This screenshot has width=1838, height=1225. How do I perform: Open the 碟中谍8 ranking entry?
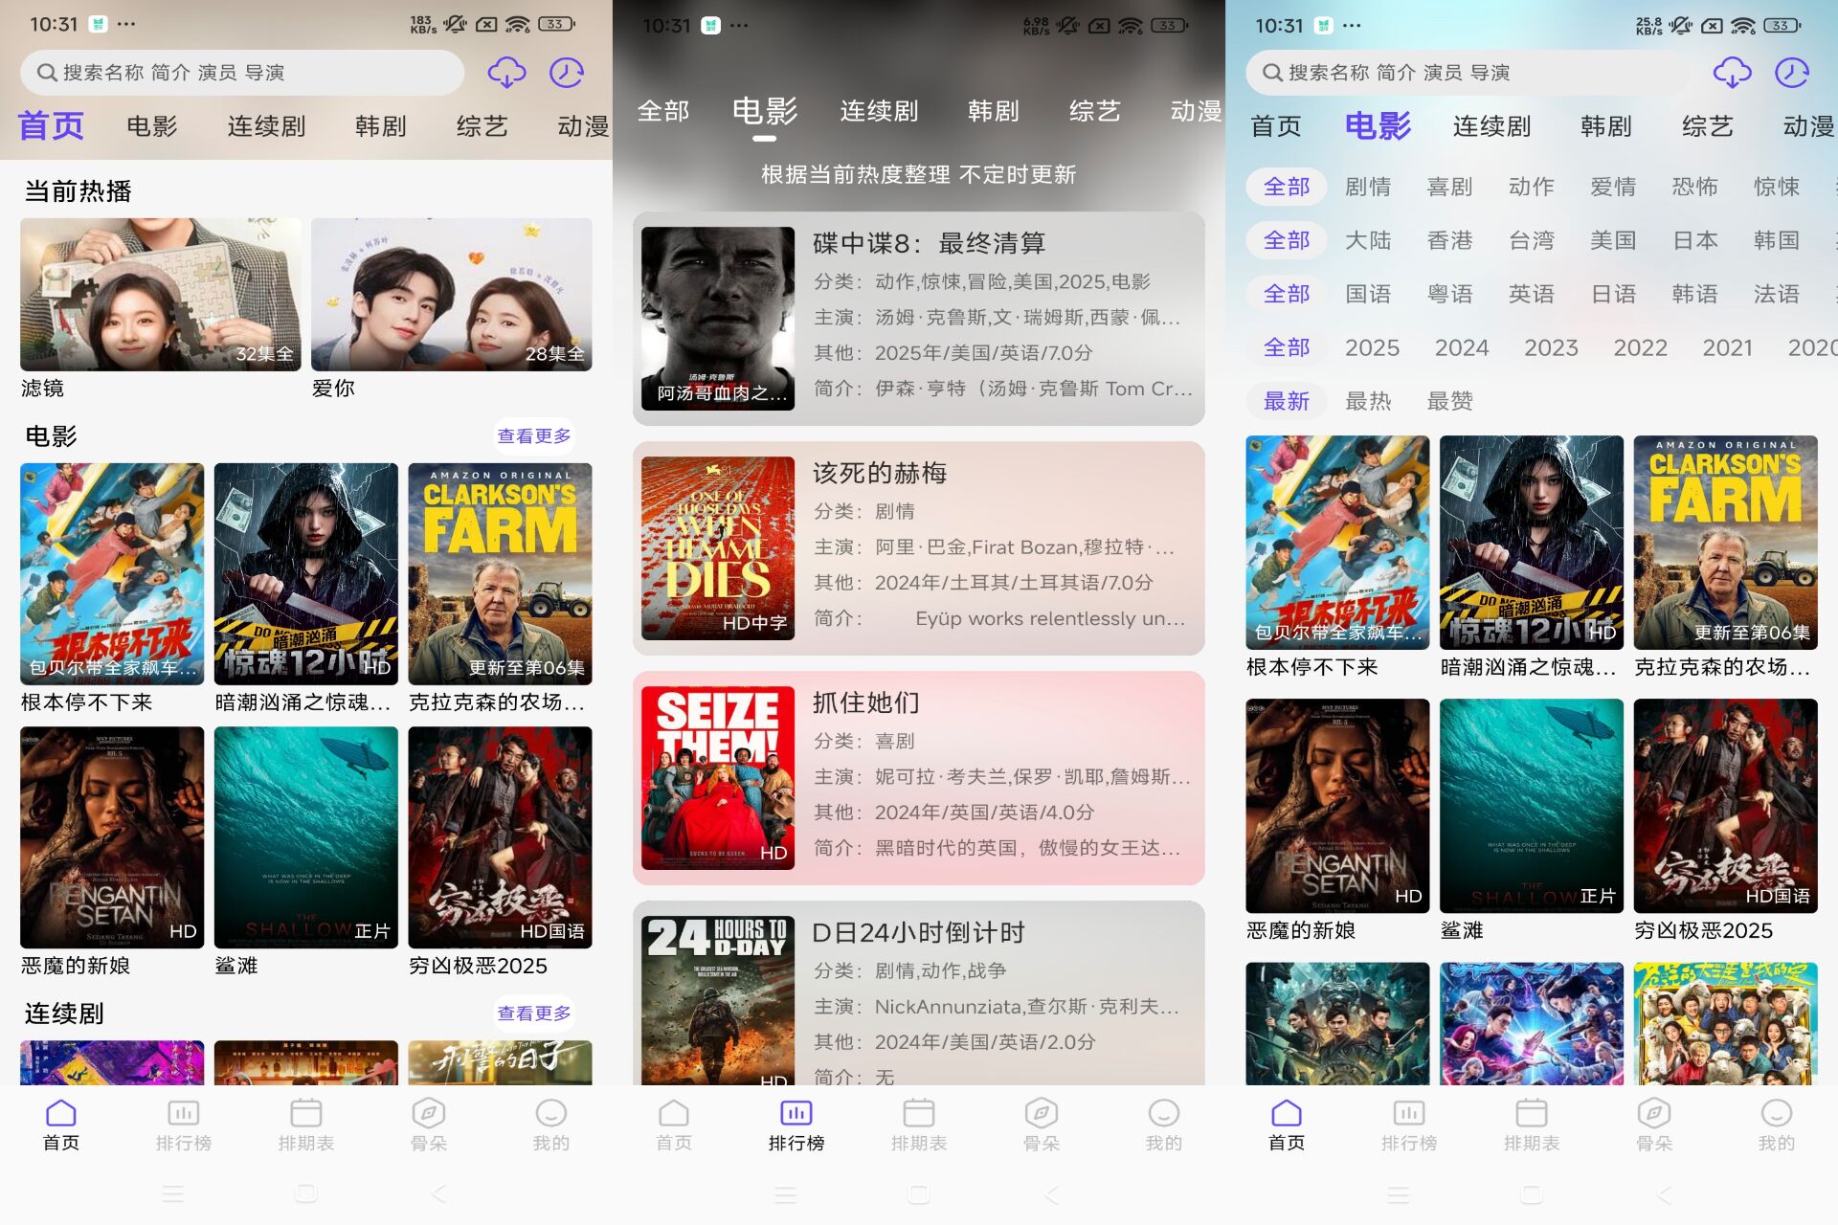point(919,316)
